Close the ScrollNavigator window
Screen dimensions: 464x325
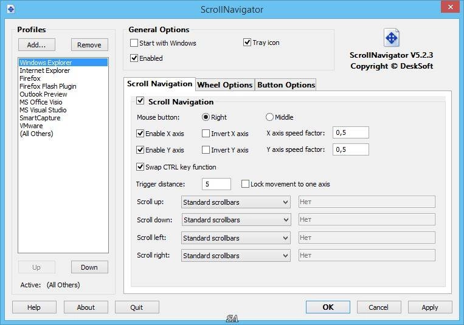tap(450, 7)
